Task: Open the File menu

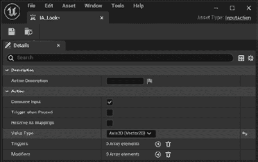Action: click(31, 6)
